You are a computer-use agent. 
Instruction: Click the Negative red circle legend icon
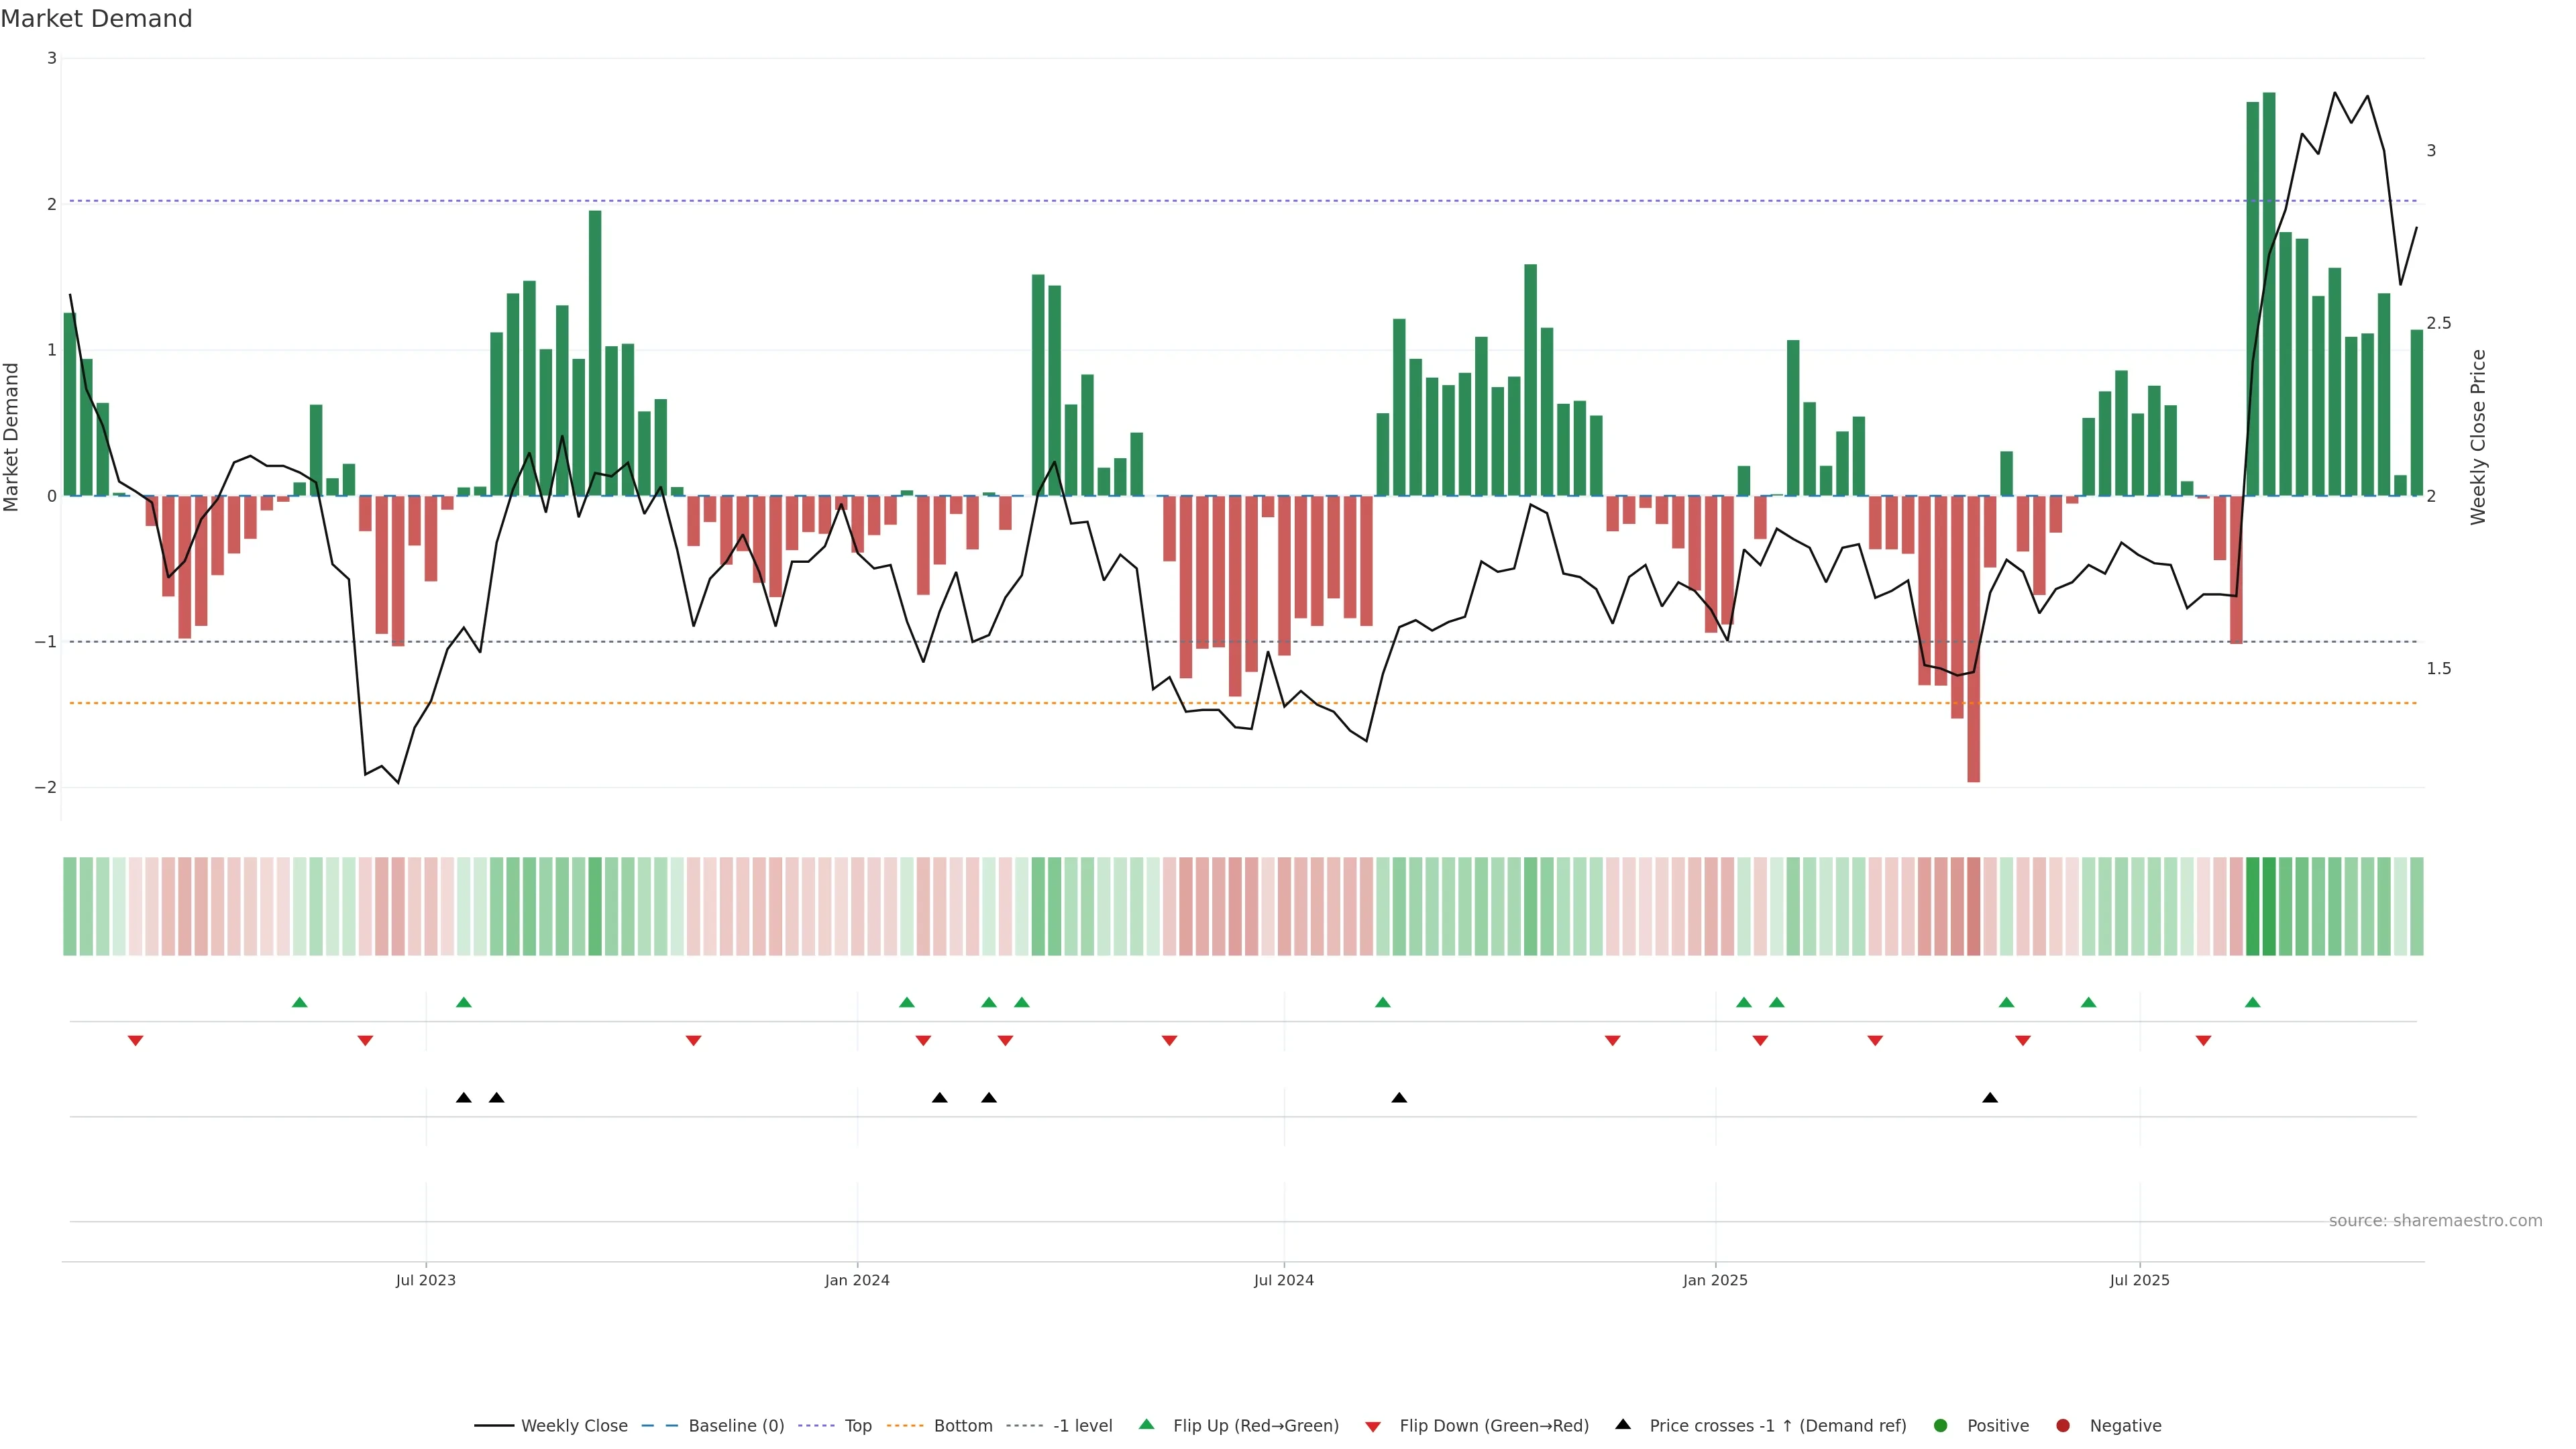[2063, 1426]
